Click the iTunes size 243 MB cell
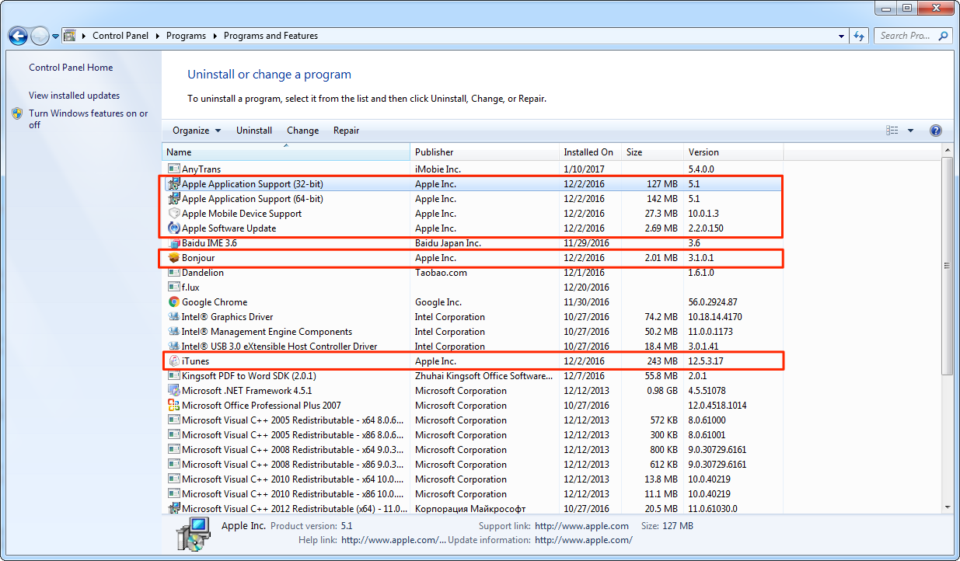Viewport: 960px width, 561px height. (662, 361)
